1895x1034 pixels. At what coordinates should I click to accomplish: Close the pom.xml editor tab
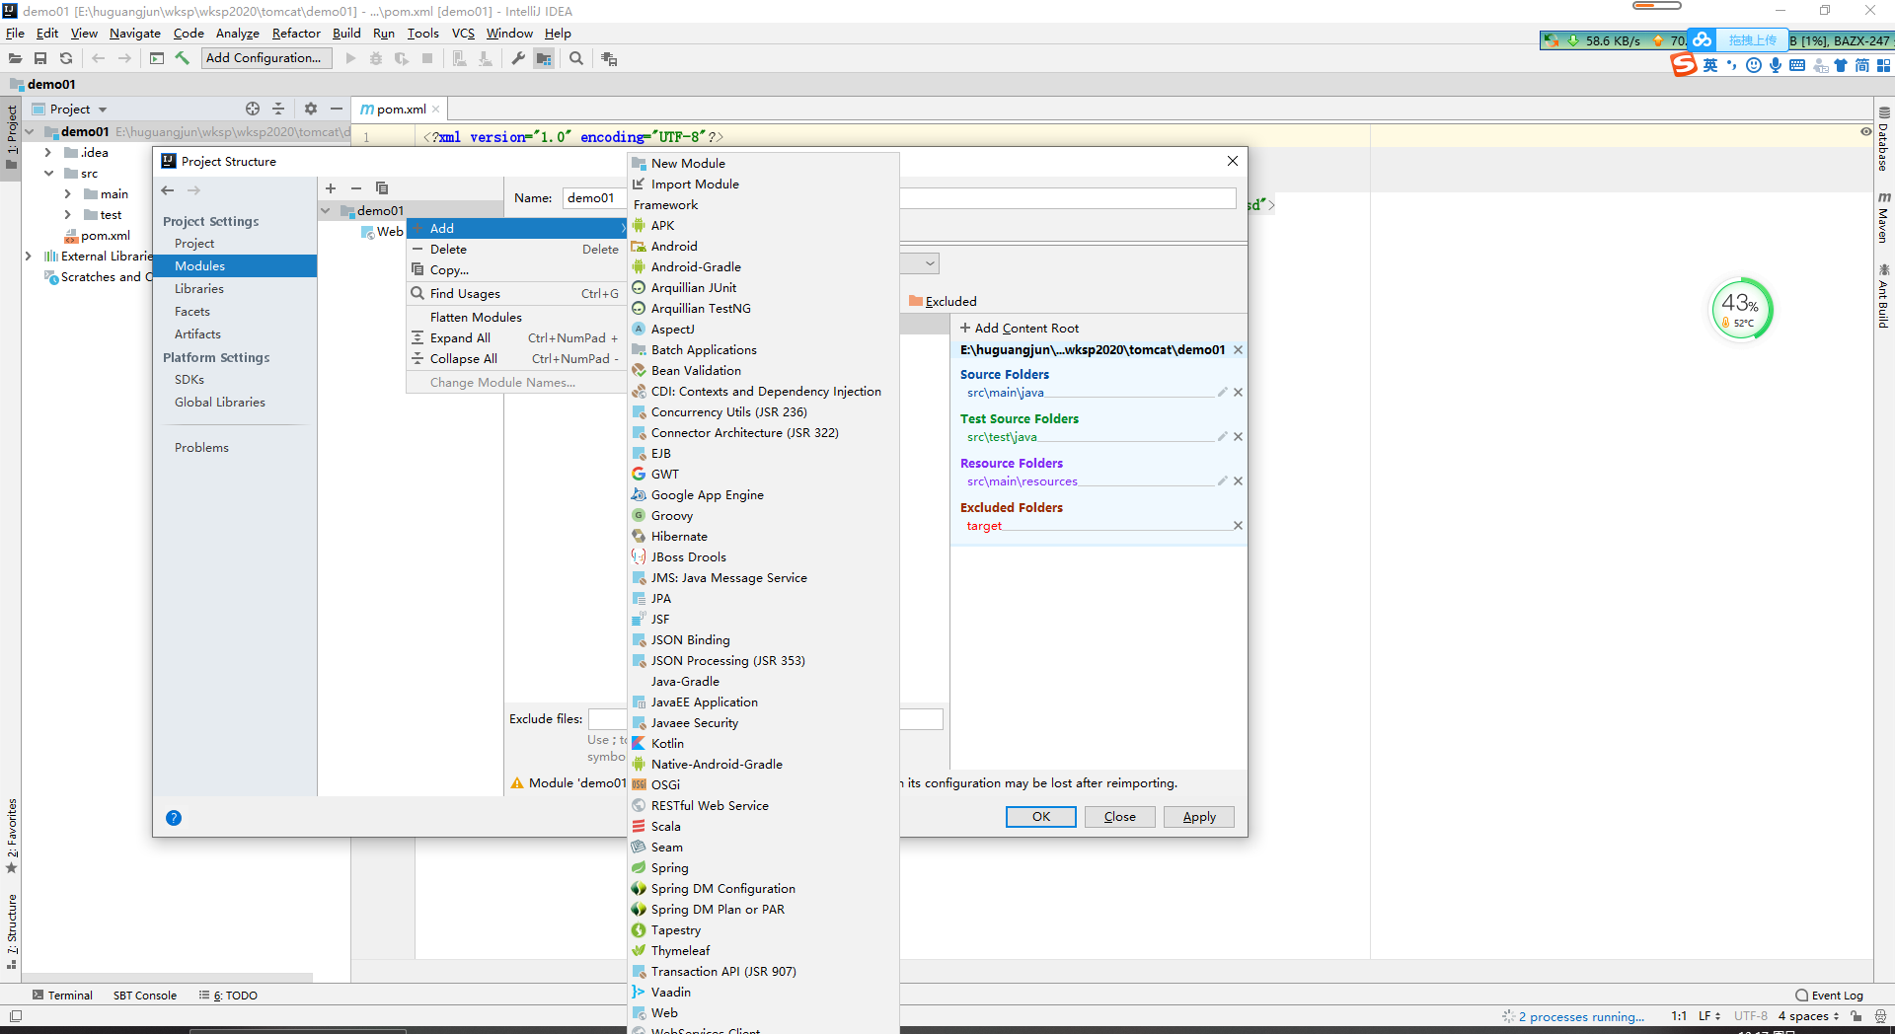(436, 110)
